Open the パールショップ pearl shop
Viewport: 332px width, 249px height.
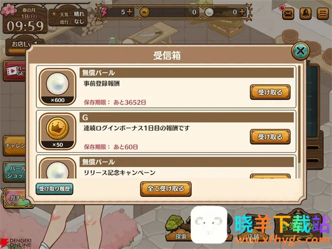tap(14, 172)
